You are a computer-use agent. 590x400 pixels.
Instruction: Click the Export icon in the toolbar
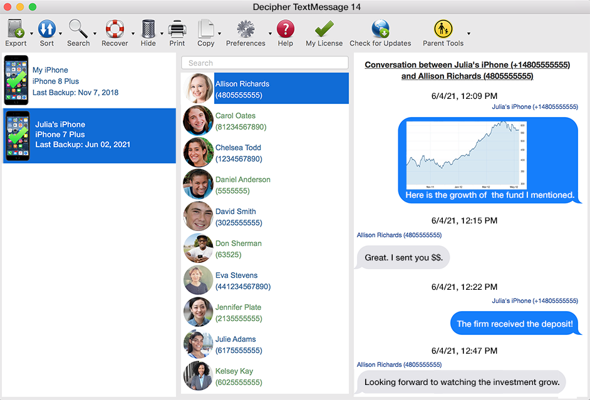pyautogui.click(x=14, y=28)
